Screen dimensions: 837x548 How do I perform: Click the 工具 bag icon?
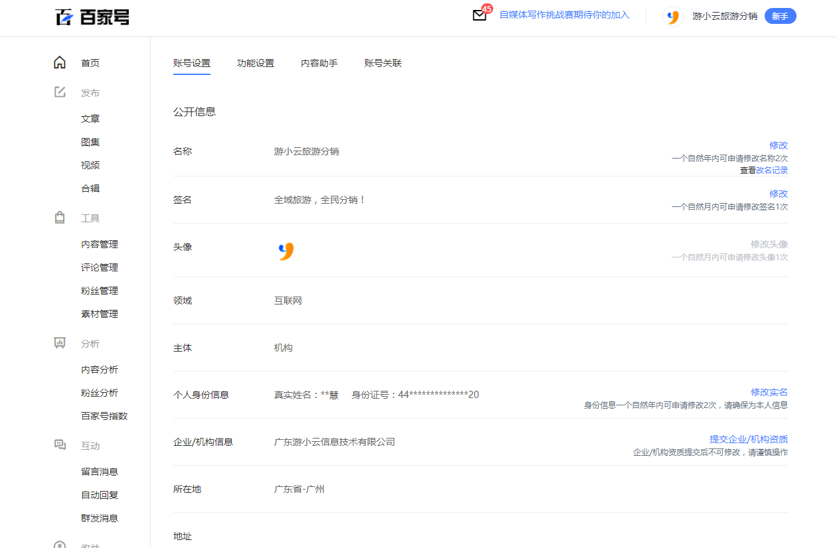pos(60,218)
